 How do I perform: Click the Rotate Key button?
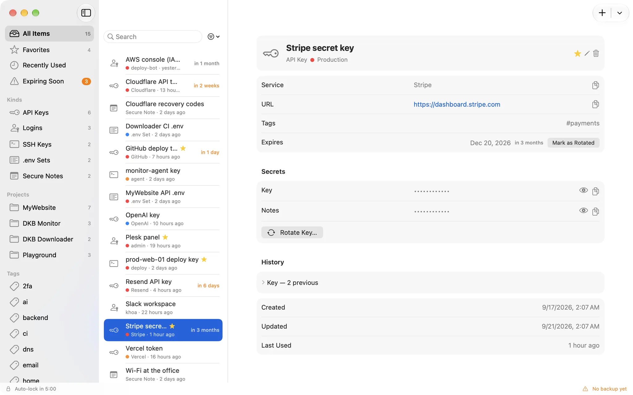click(x=292, y=232)
